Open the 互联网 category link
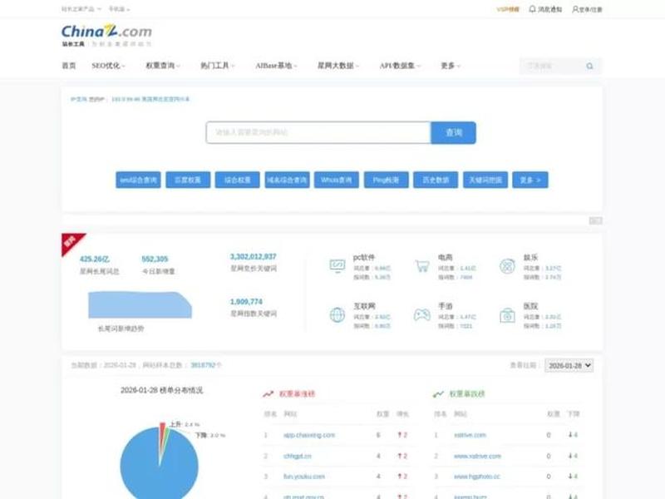The width and height of the screenshot is (665, 499). pyautogui.click(x=364, y=306)
